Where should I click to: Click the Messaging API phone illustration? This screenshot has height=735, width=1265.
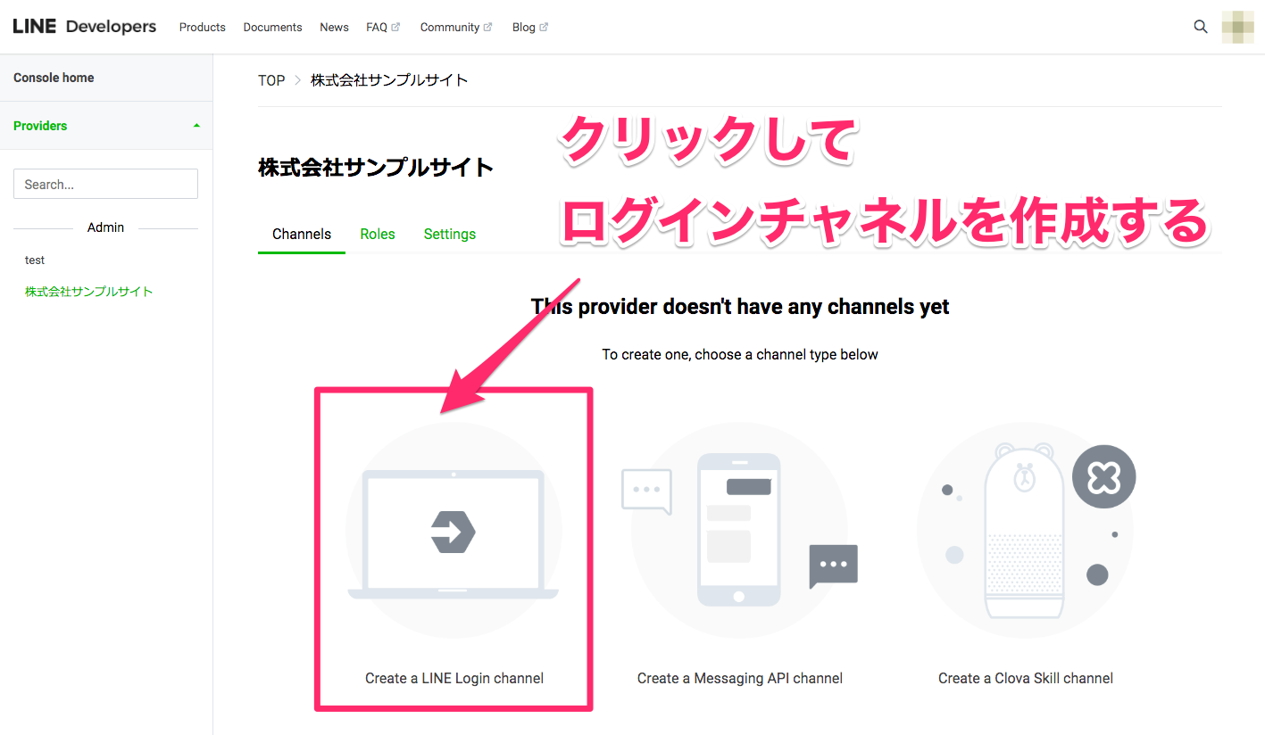click(x=739, y=531)
